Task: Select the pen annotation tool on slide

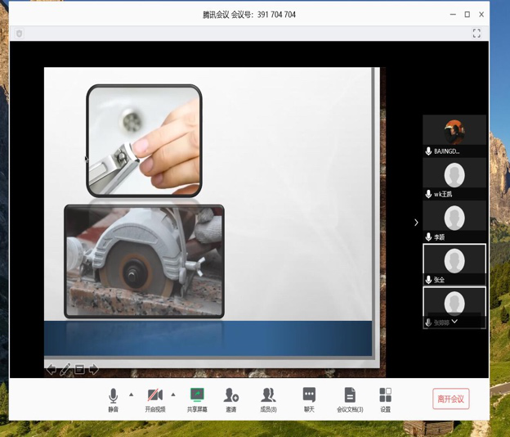Action: (x=65, y=370)
